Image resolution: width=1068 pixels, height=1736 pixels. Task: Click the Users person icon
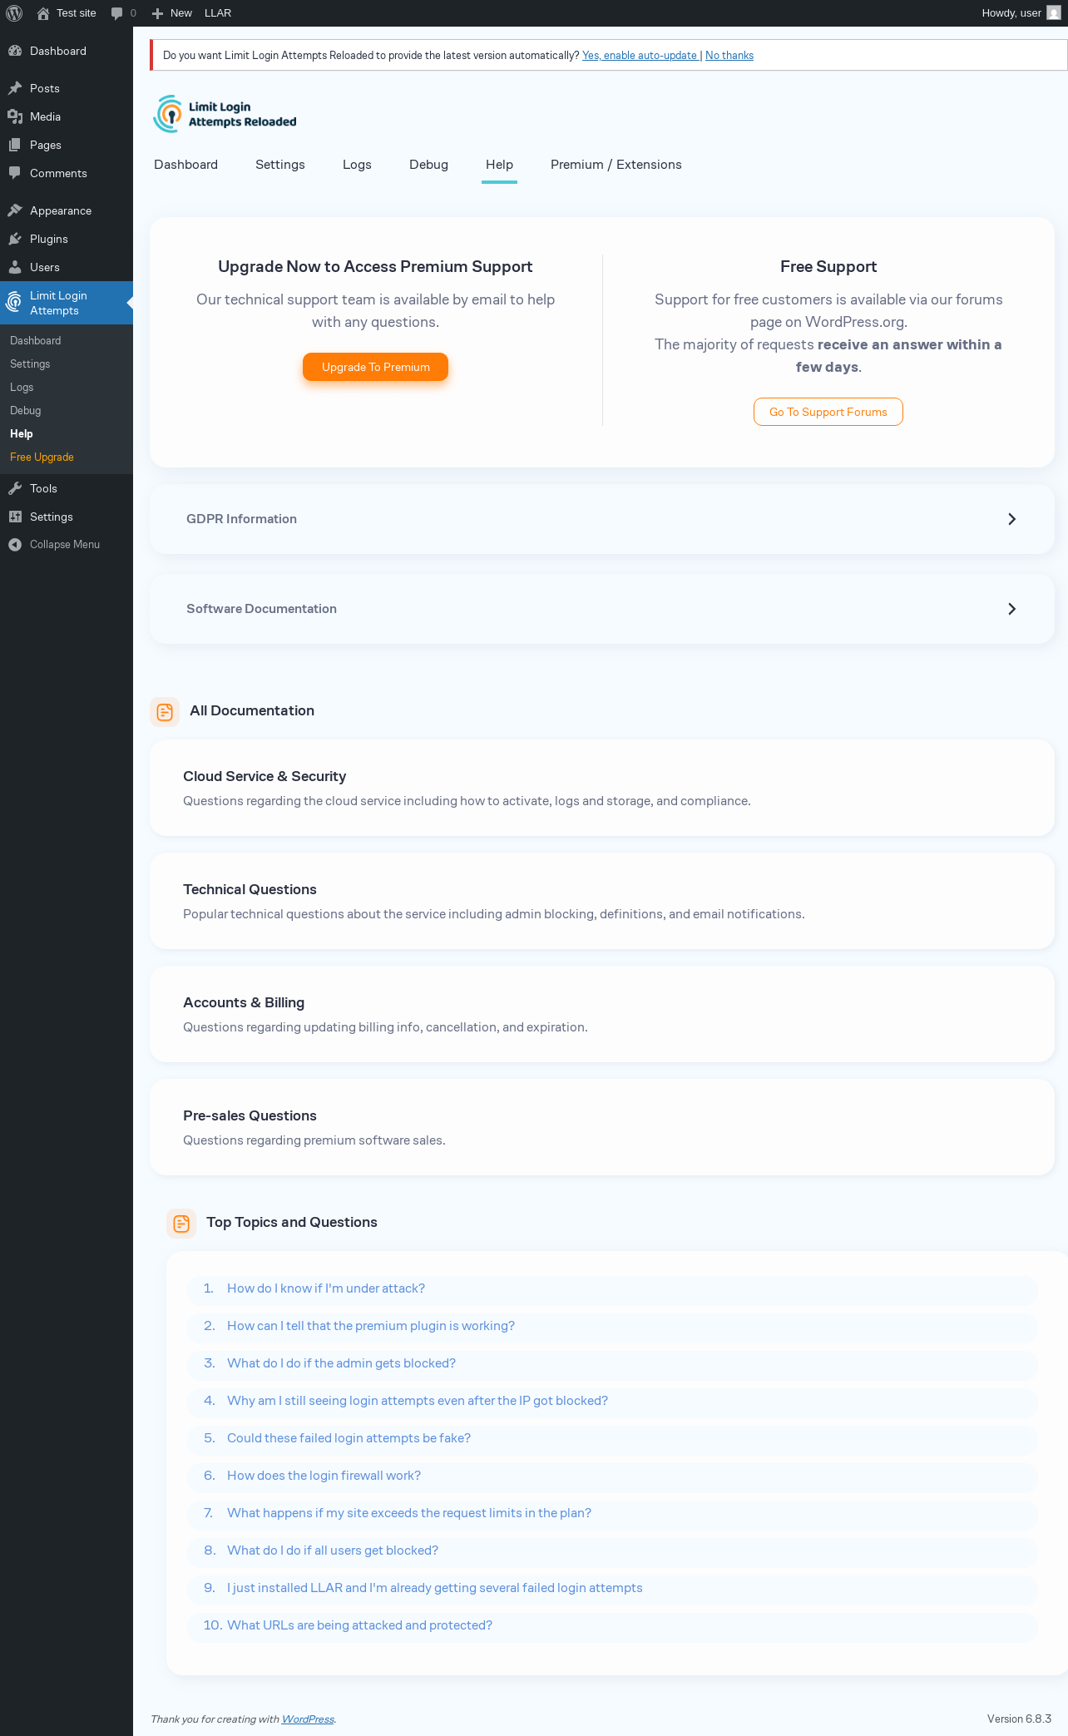(x=15, y=267)
